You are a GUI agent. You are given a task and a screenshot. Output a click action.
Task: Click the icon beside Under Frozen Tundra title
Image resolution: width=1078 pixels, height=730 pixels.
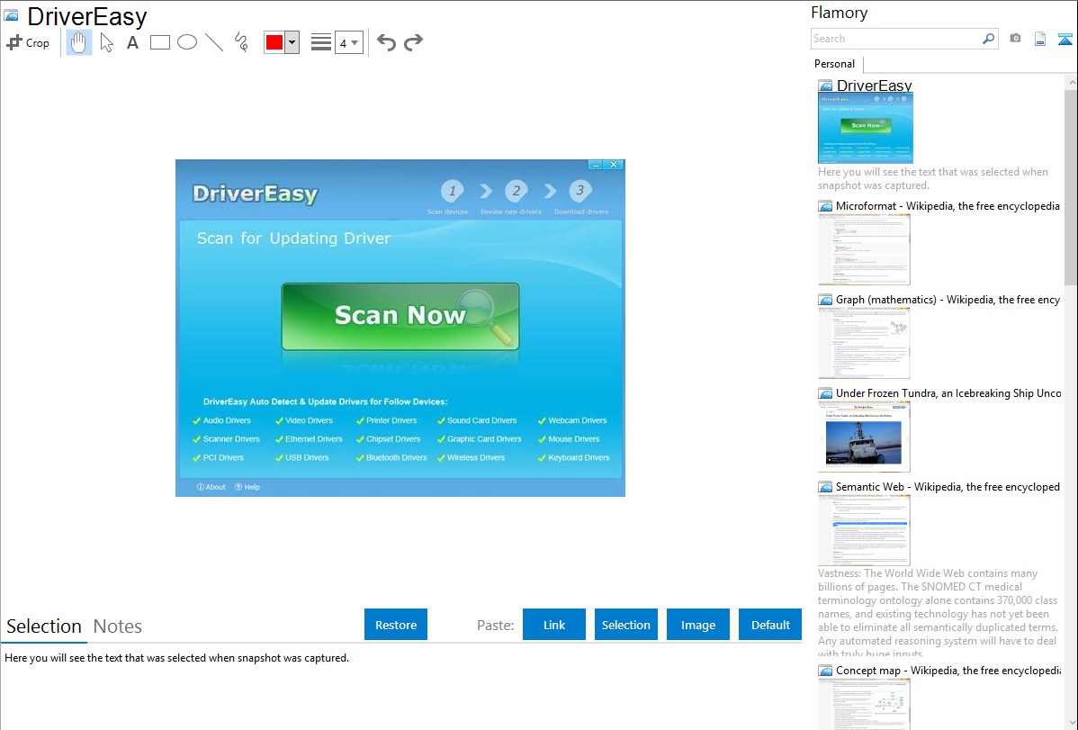pos(825,392)
